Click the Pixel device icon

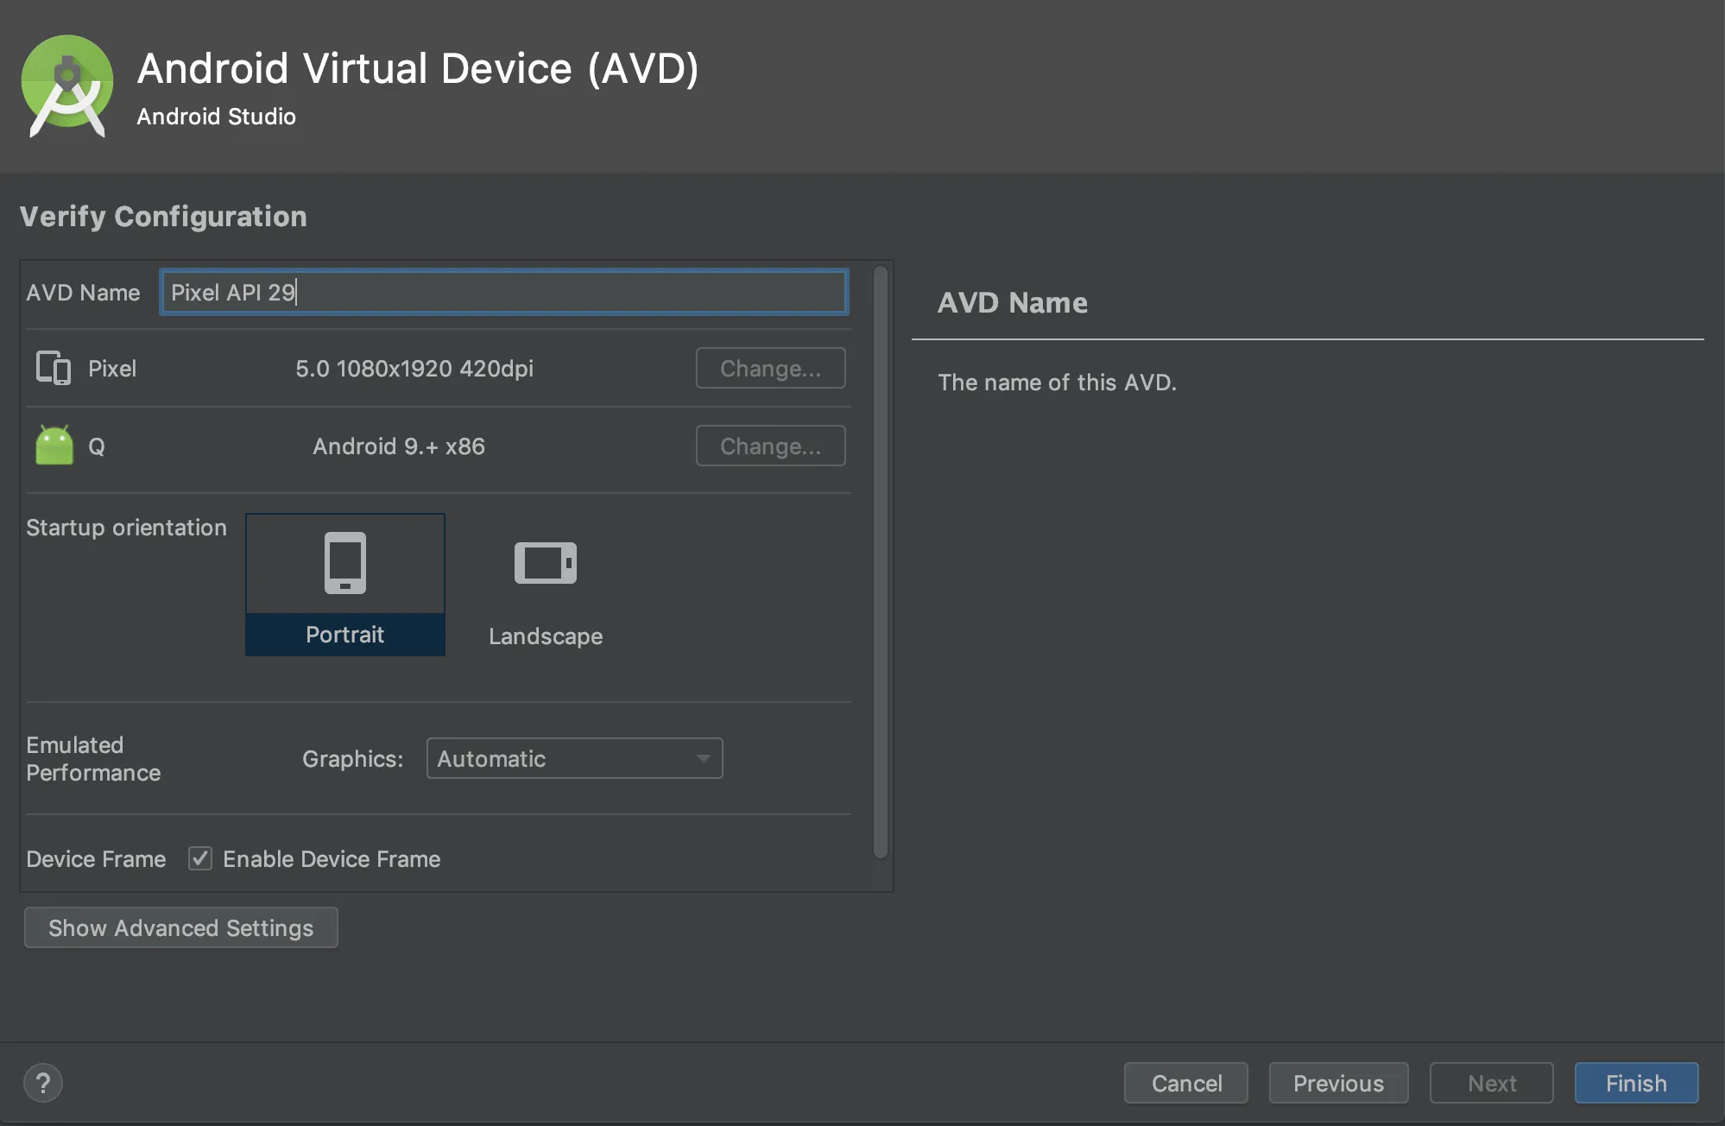point(54,368)
